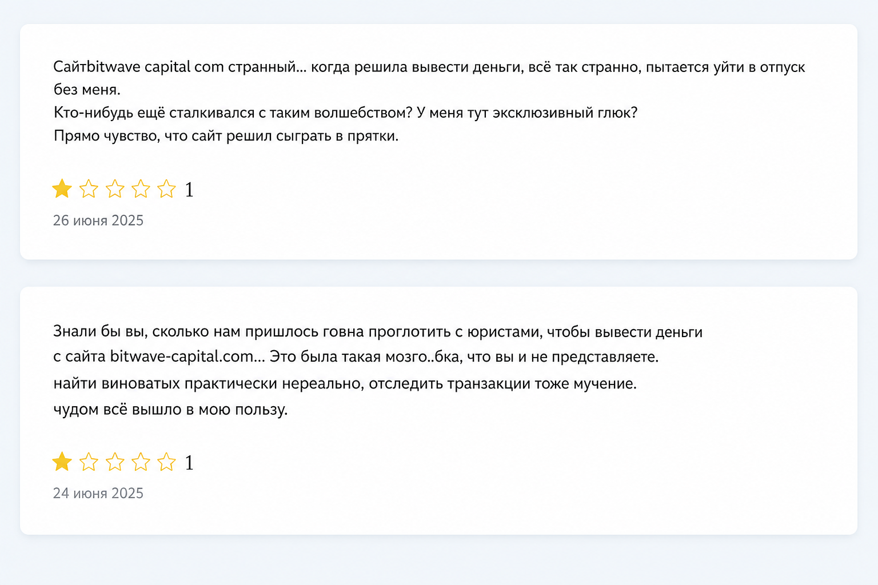878x585 pixels.
Task: Click the third star in the 24 июня review
Action: (x=115, y=462)
